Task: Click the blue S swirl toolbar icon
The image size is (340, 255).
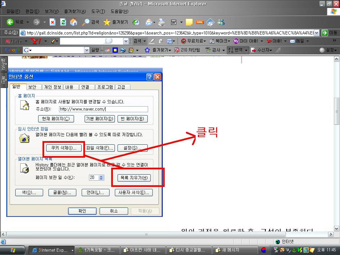Action: click(x=210, y=22)
